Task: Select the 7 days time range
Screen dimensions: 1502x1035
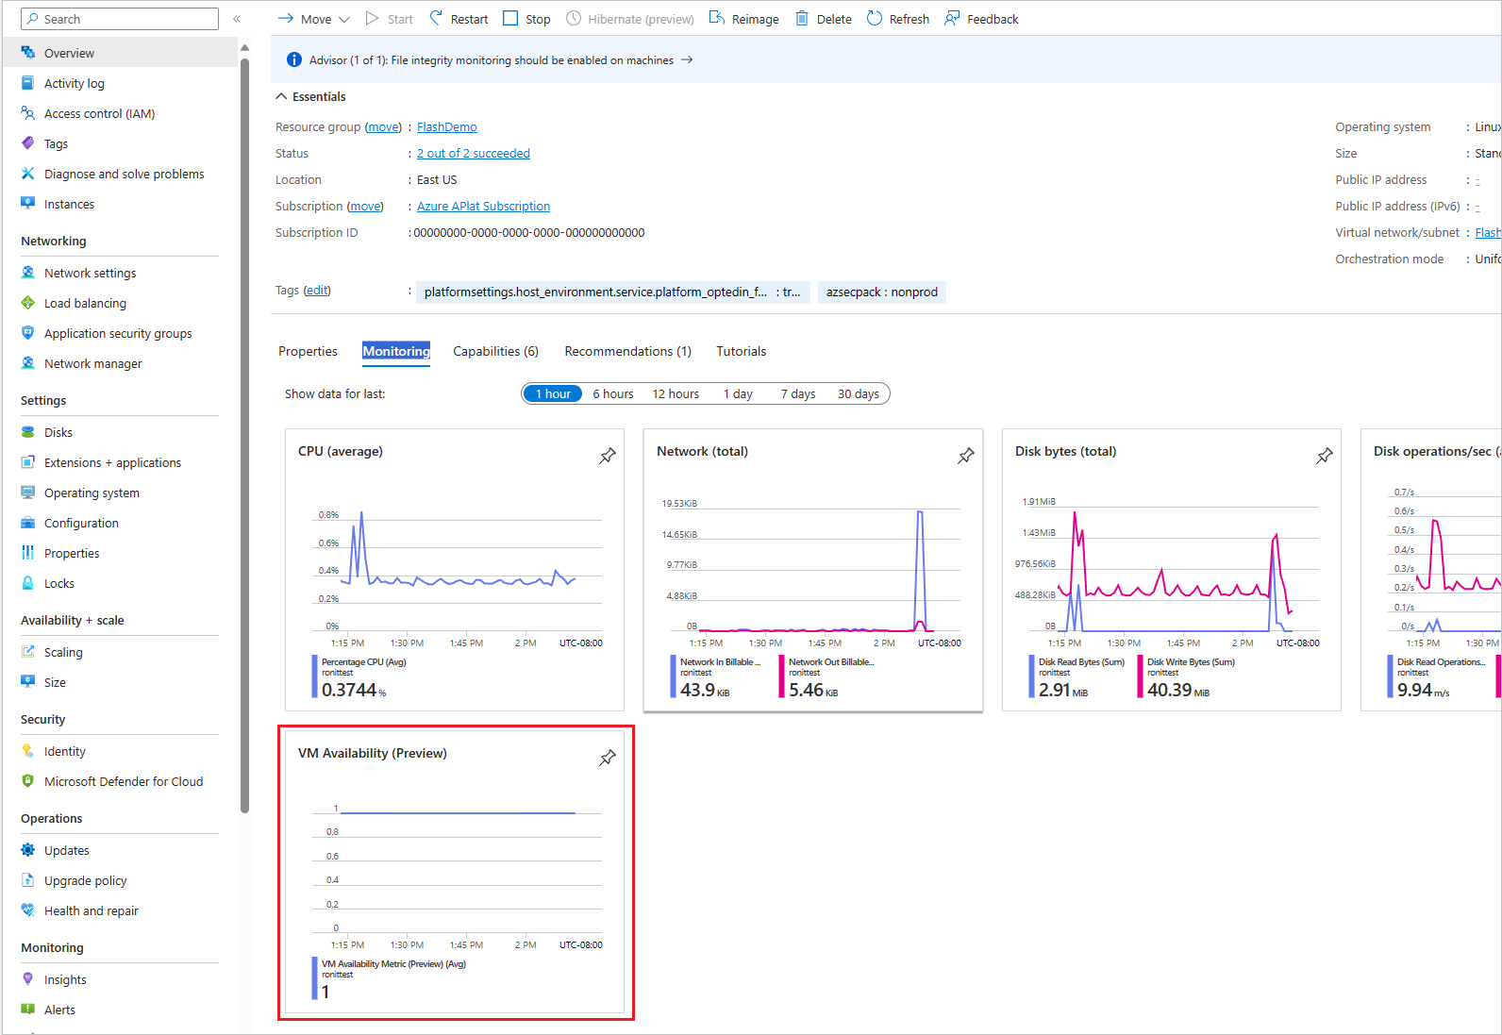Action: click(797, 393)
